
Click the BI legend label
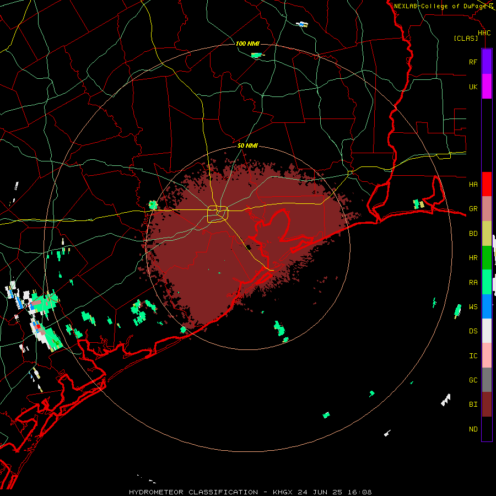(x=473, y=405)
